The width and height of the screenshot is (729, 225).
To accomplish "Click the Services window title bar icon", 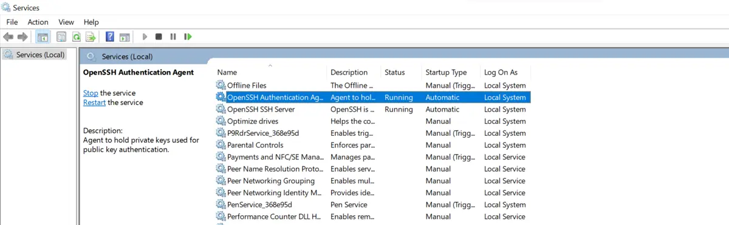I will (x=6, y=8).
